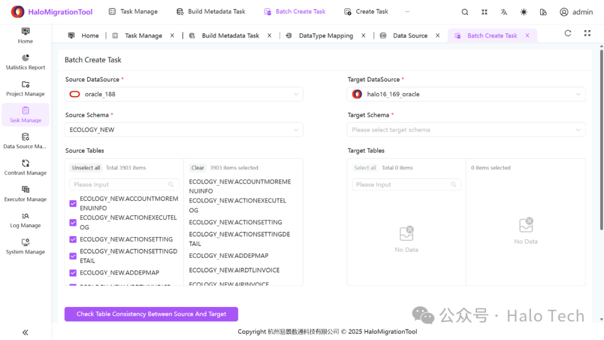Viewport: 604px width, 340px height.
Task: Open the Target DataSource dropdown
Action: 466,95
